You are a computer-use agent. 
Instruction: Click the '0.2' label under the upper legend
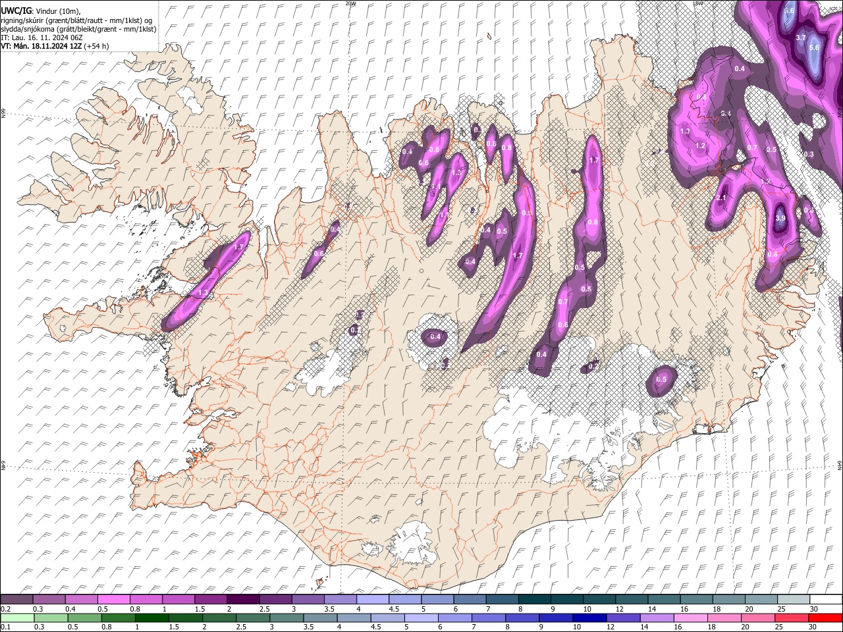[6, 609]
